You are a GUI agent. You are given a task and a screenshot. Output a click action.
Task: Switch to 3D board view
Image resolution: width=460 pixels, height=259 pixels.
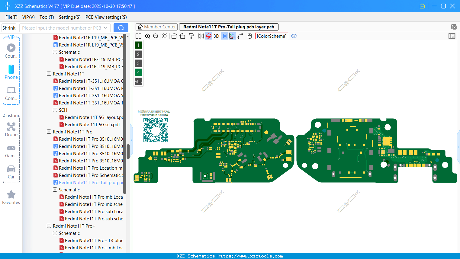tap(216, 36)
